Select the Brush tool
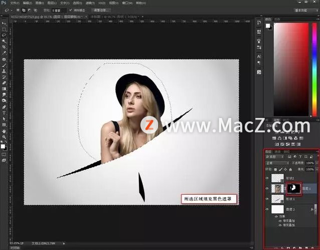 click(4, 65)
